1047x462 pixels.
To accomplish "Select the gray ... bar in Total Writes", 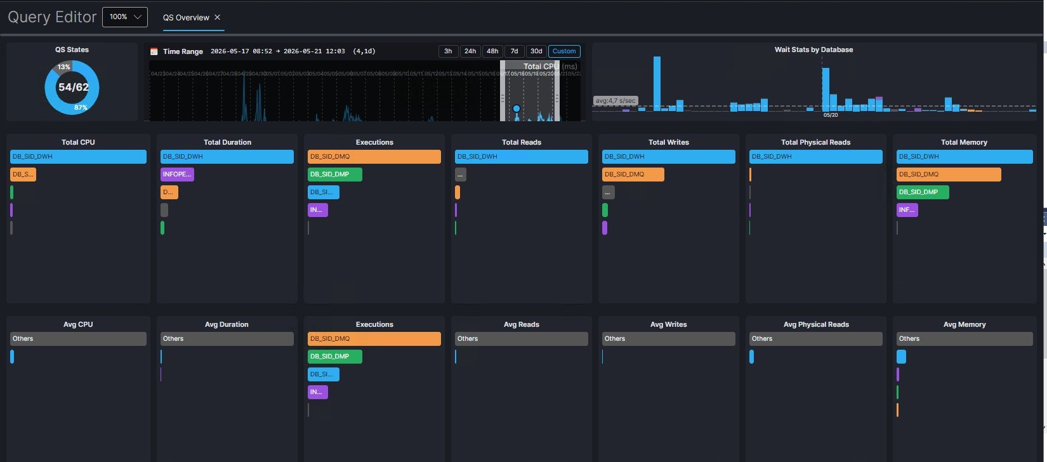I will (x=609, y=192).
